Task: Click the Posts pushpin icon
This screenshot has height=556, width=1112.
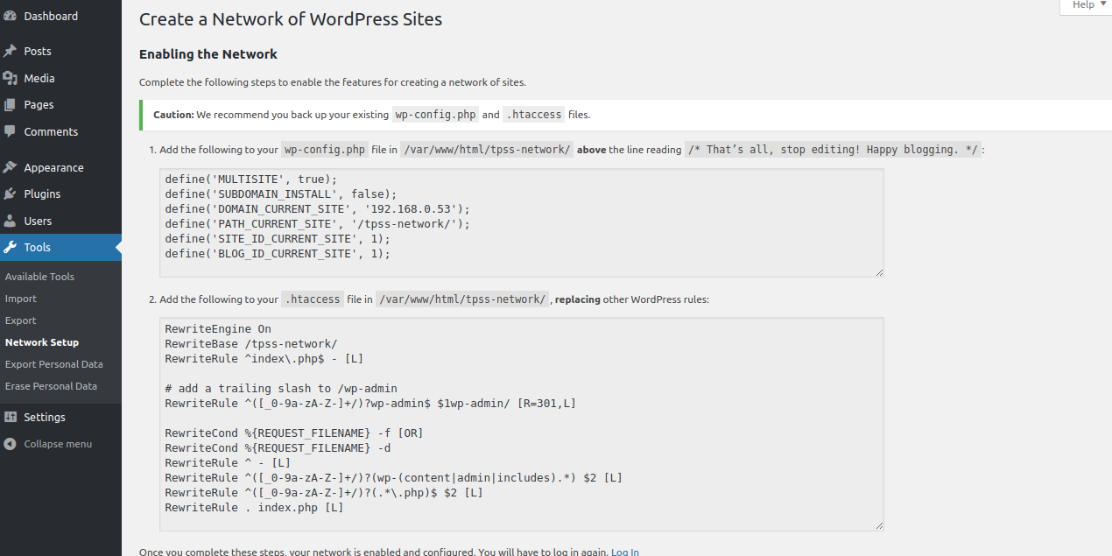Action: coord(11,51)
